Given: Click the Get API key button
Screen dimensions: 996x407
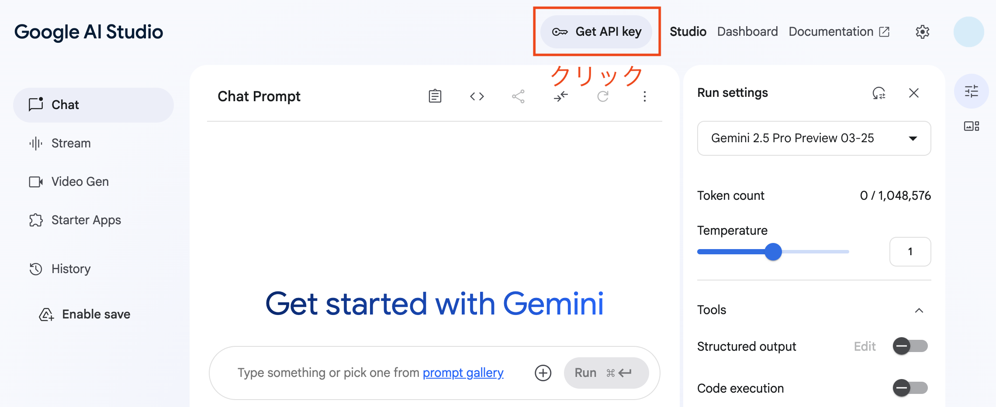Looking at the screenshot, I should pos(596,32).
